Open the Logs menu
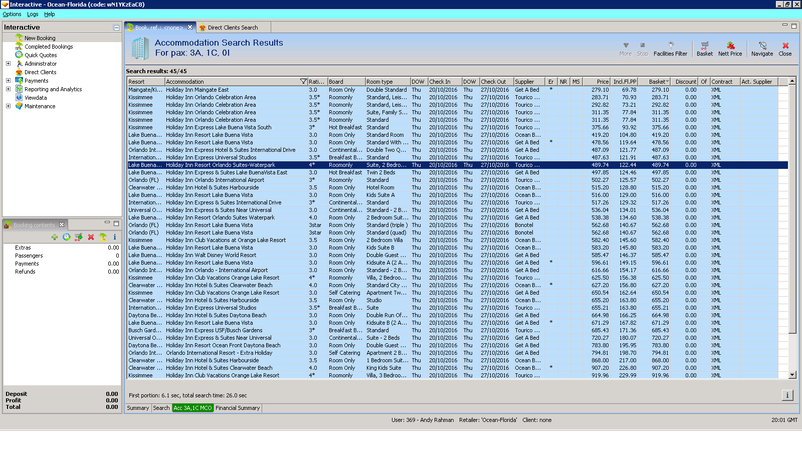This screenshot has height=464, width=802. 33,14
